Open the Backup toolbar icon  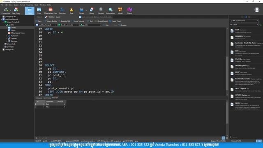[101, 11]
